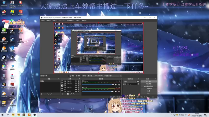Open the Windows Start menu

point(2,115)
